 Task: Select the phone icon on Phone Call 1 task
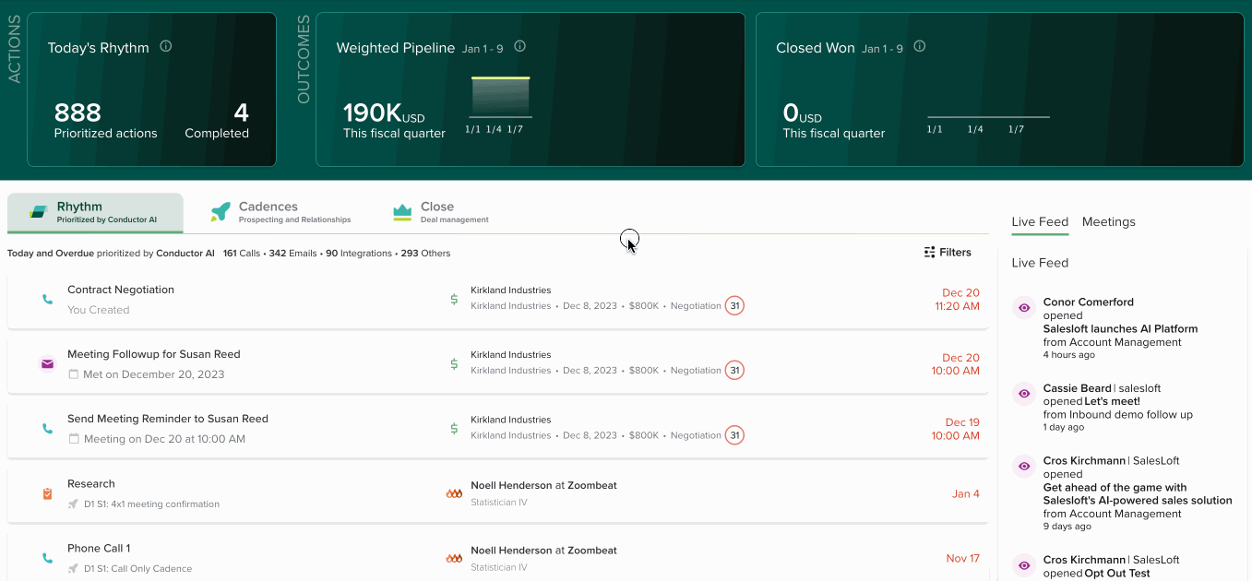coord(47,558)
